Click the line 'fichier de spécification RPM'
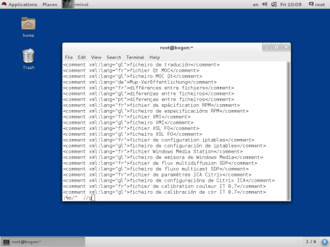 [151, 105]
